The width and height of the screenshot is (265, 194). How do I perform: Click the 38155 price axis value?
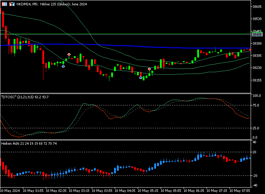tap(257, 80)
